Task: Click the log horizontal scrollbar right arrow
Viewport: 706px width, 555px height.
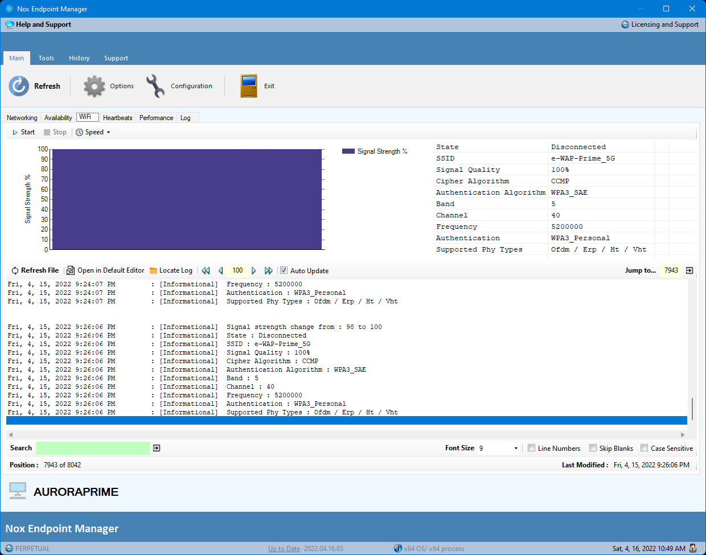Action: tap(683, 435)
